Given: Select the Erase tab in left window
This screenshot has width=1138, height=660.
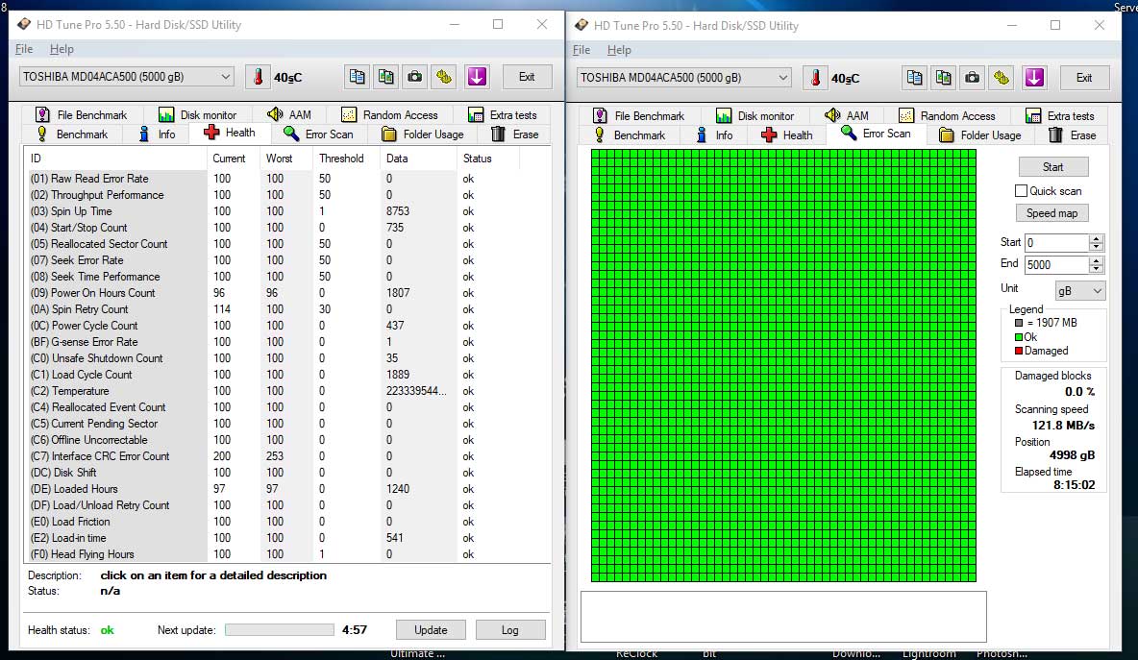Looking at the screenshot, I should point(514,134).
